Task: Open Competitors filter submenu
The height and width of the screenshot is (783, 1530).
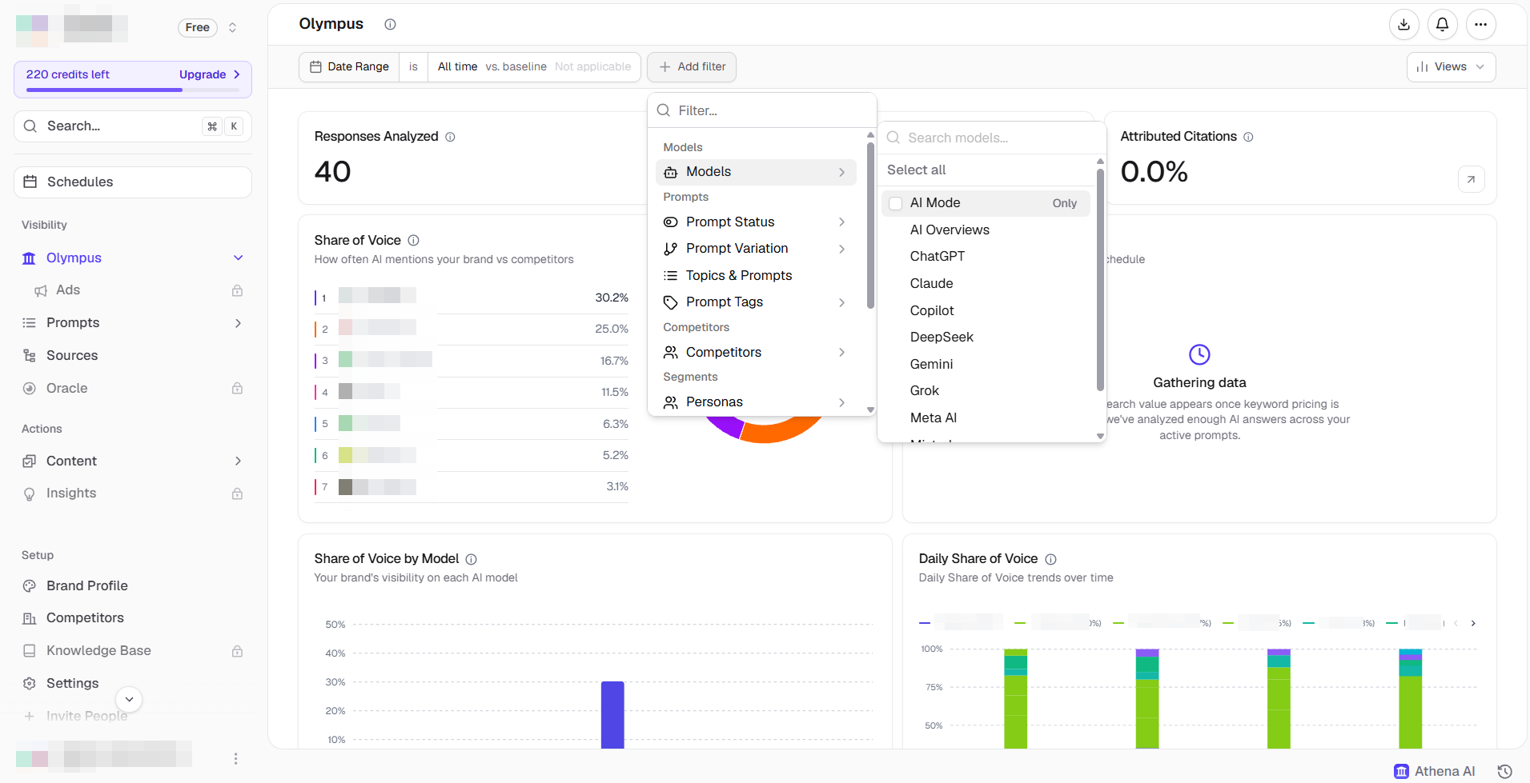Action: click(x=756, y=352)
